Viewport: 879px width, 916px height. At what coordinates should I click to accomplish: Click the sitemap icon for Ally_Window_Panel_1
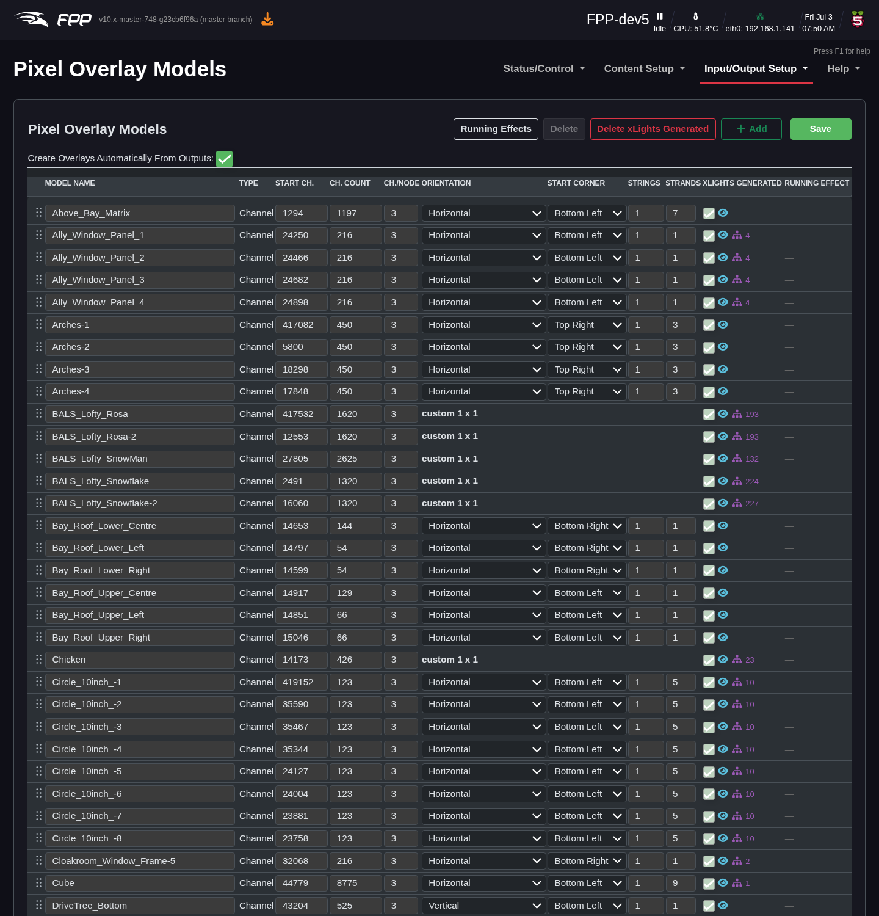point(737,235)
